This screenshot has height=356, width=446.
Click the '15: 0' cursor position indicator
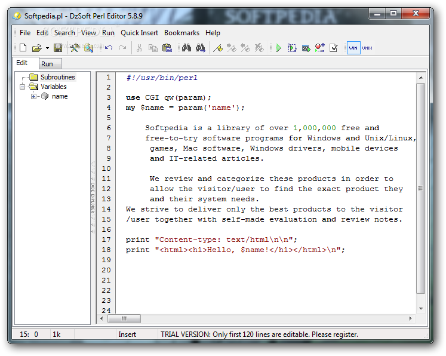click(29, 334)
